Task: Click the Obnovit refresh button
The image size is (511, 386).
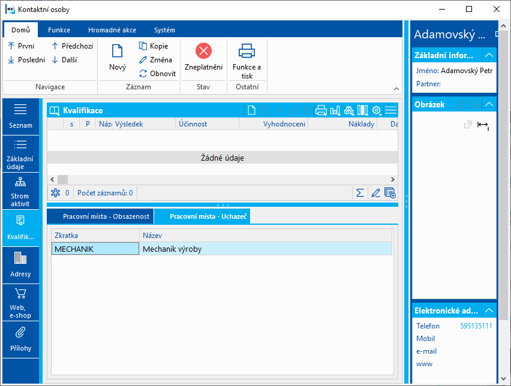Action: [157, 74]
